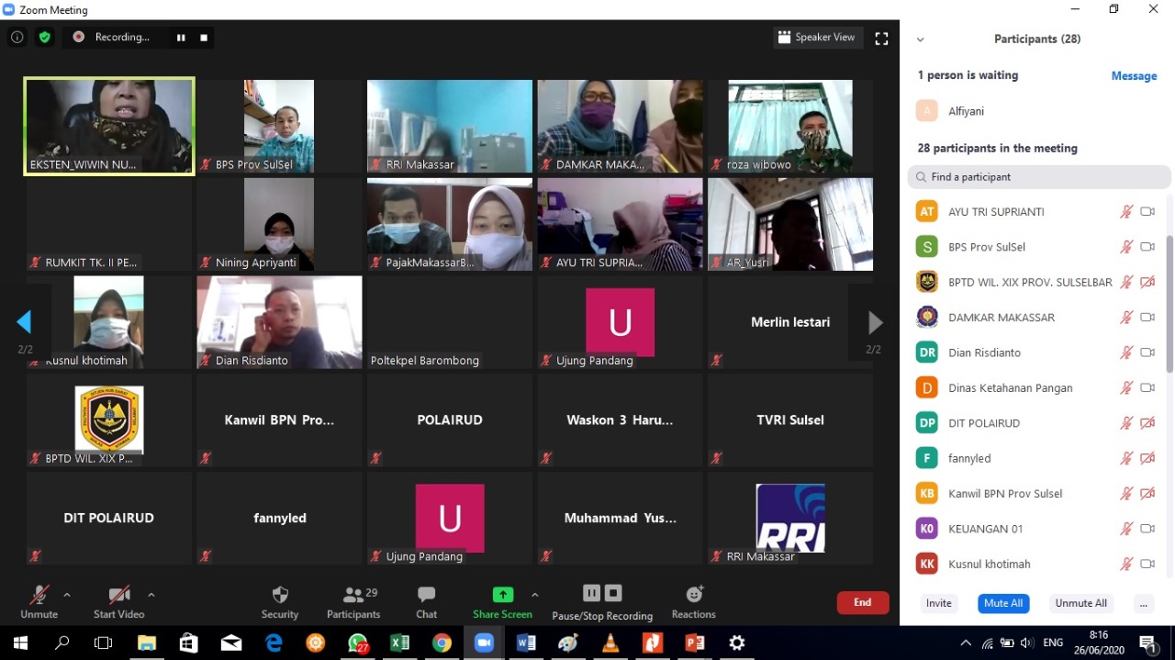The image size is (1175, 660).
Task: Open the Chat panel
Action: coord(426,602)
